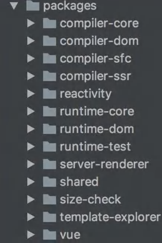Select the reactivity label
Image resolution: width=162 pixels, height=243 pixels.
pos(86,94)
